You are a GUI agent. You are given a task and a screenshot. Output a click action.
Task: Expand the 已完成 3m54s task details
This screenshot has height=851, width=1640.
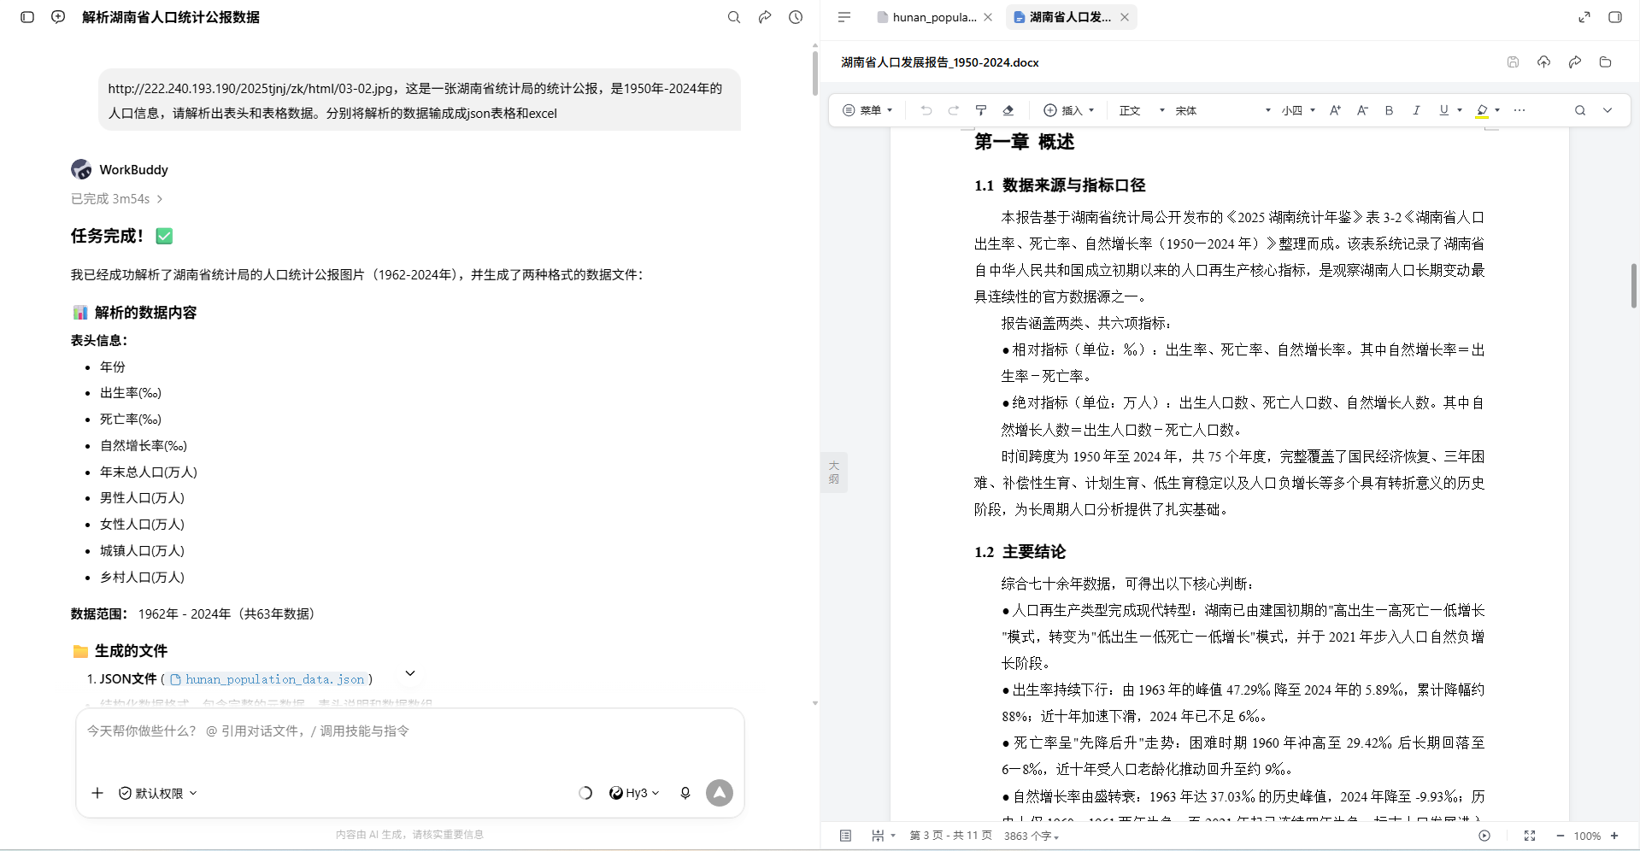pyautogui.click(x=116, y=199)
